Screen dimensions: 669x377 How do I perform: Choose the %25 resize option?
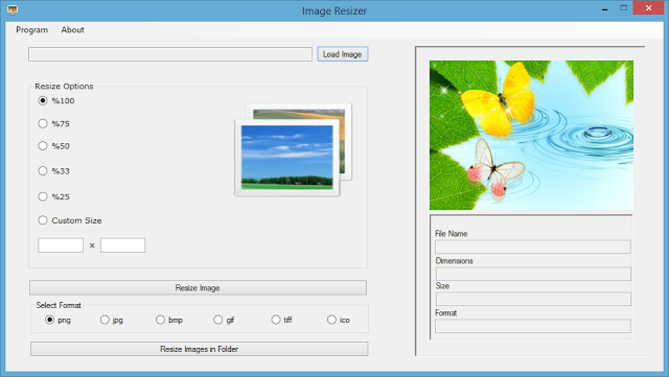tap(43, 197)
